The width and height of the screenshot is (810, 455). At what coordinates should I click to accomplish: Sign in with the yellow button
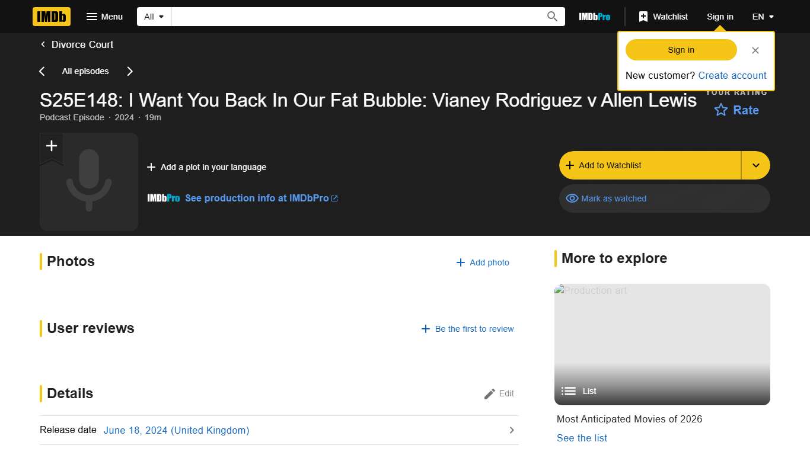coord(680,50)
